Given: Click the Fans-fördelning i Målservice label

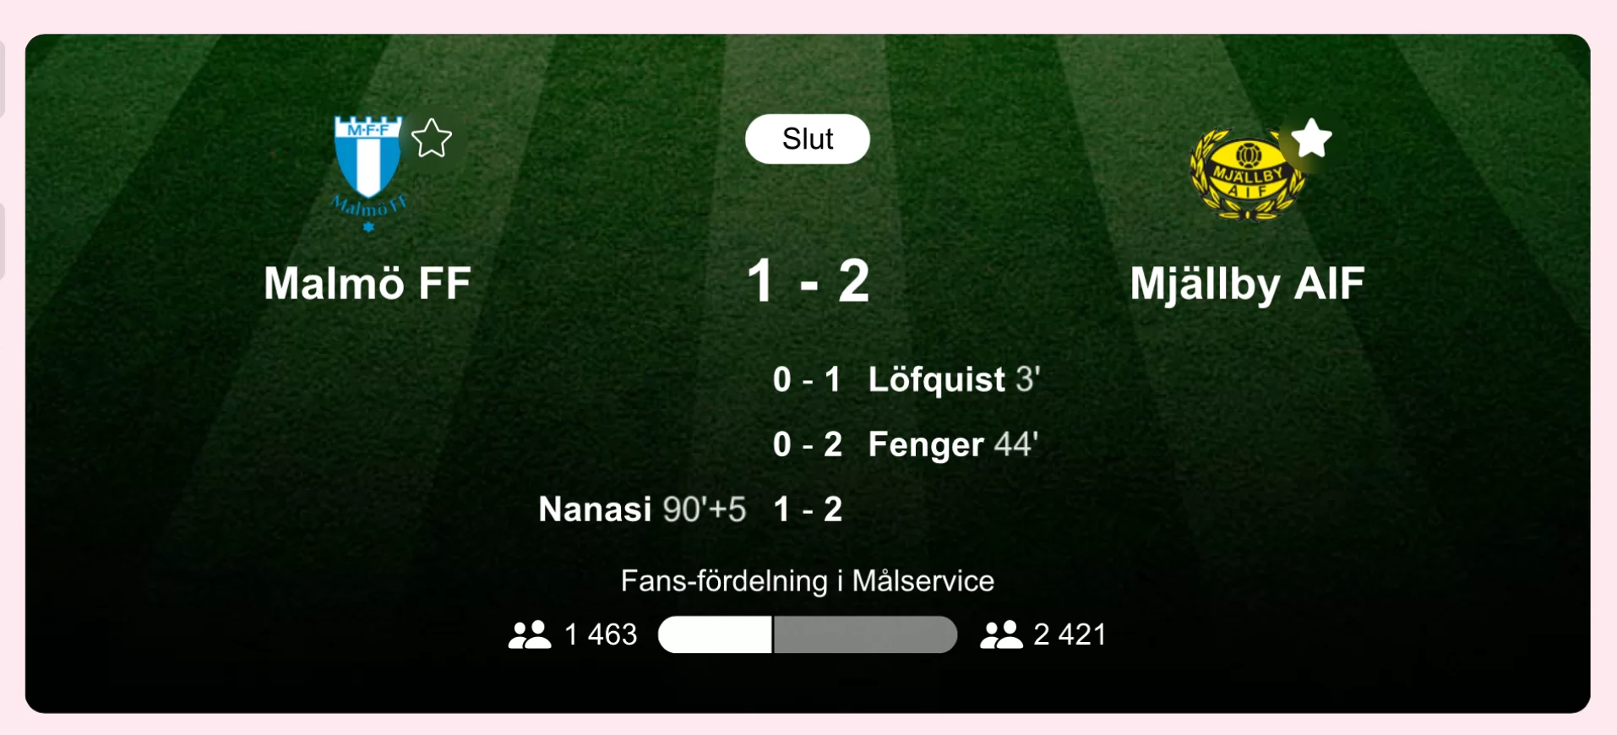Looking at the screenshot, I should 807,581.
